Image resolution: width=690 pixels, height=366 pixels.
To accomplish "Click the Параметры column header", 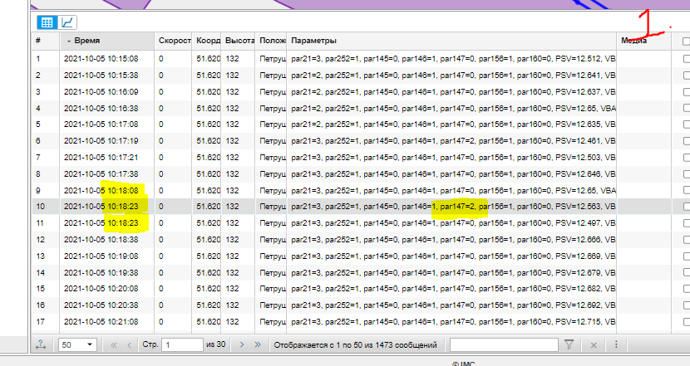I will click(449, 41).
